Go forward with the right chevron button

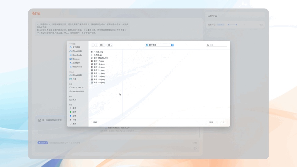click(96, 45)
